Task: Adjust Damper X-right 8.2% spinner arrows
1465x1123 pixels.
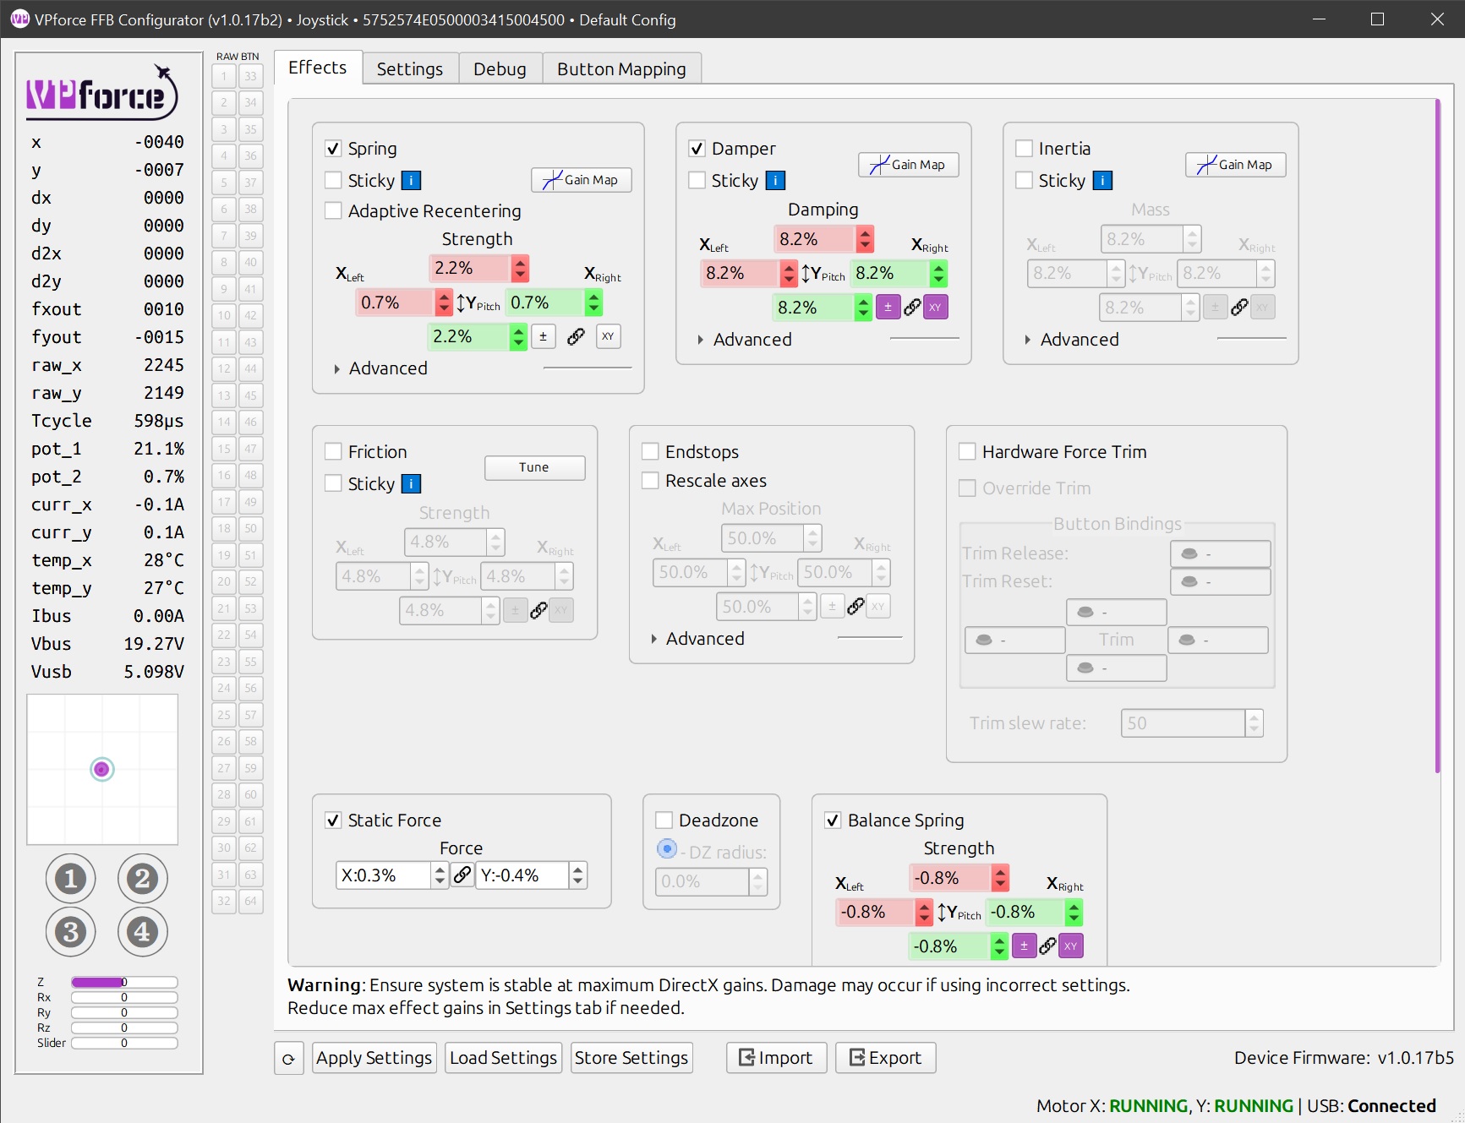Action: point(938,273)
